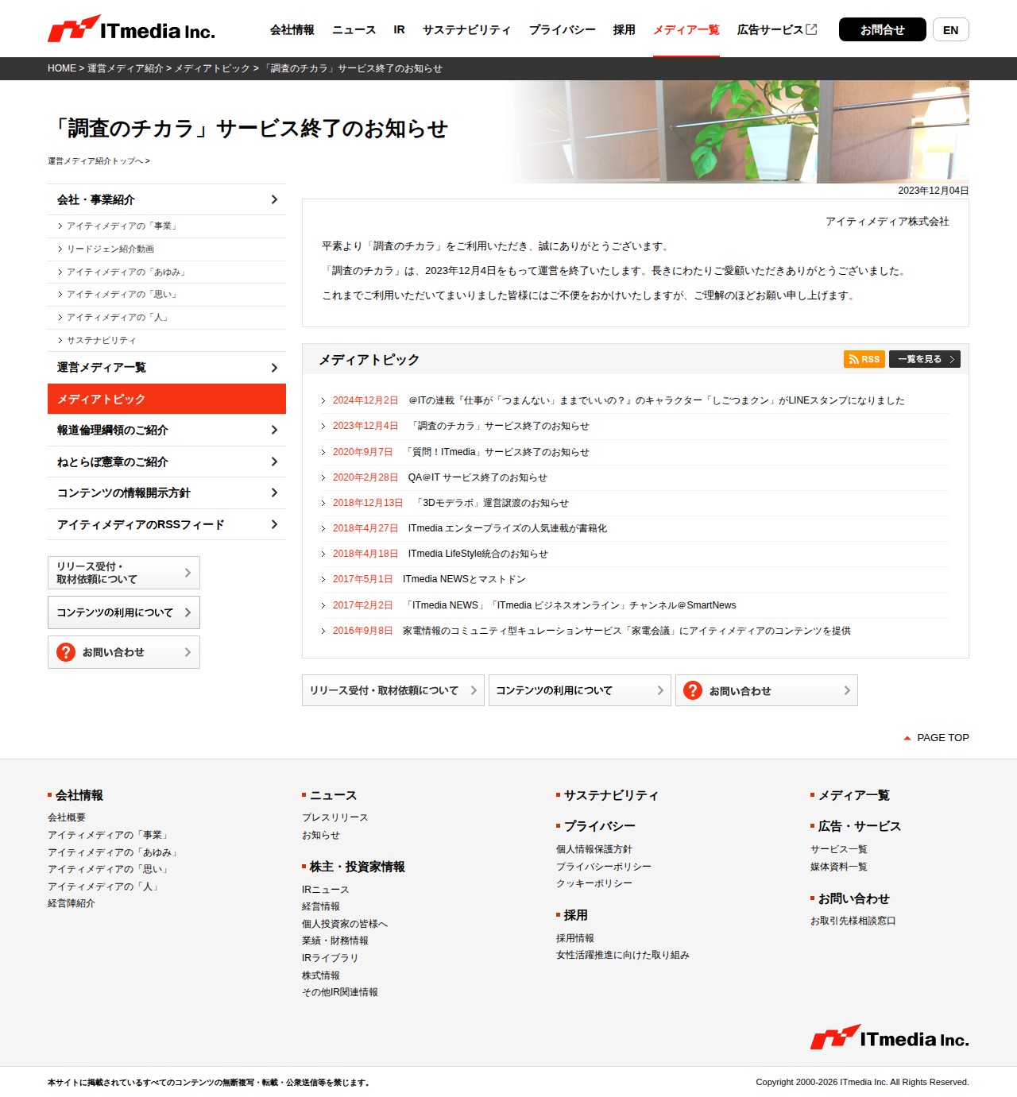Image resolution: width=1017 pixels, height=1097 pixels.
Task: Click メディアトピック breadcrumb link
Action: [x=212, y=68]
